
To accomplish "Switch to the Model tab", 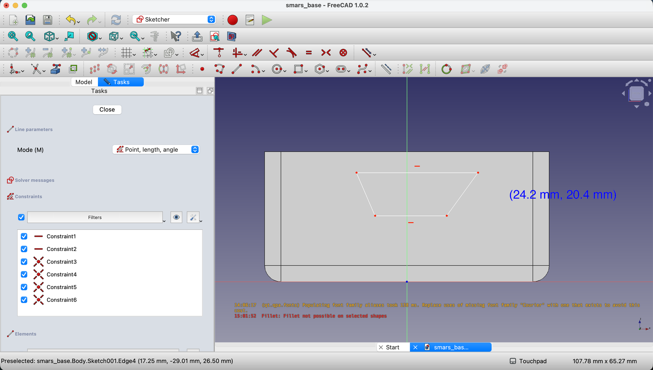I will (x=84, y=82).
